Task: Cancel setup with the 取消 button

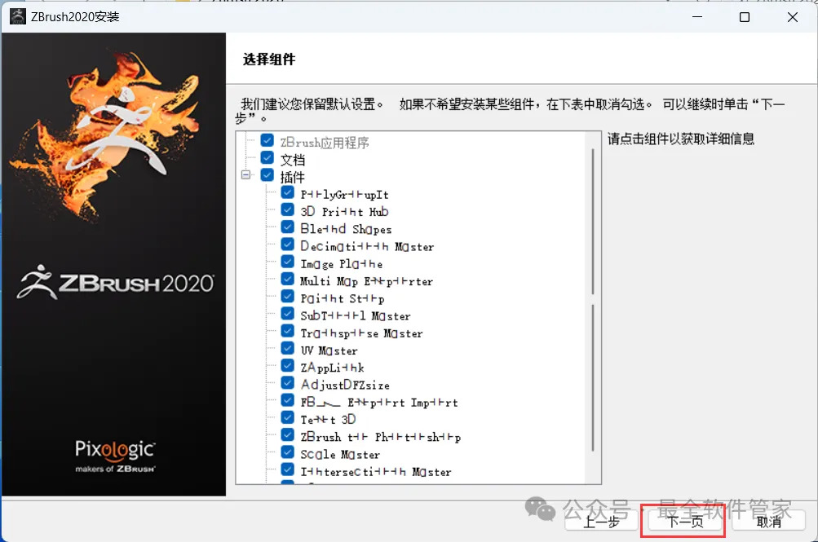Action: (x=768, y=521)
